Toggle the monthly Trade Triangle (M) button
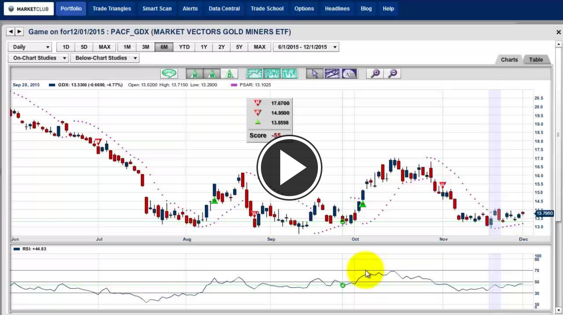The height and width of the screenshot is (315, 563). [x=194, y=73]
